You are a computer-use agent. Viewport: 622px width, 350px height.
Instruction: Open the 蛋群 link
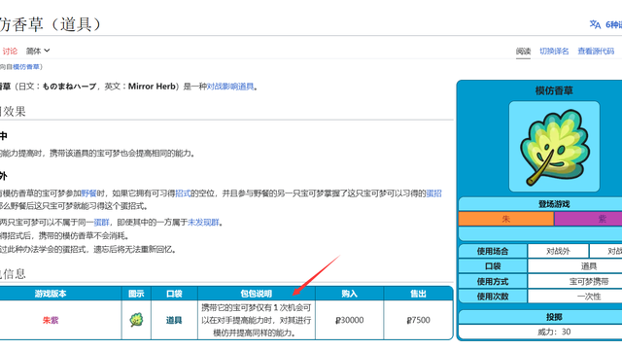101,223
